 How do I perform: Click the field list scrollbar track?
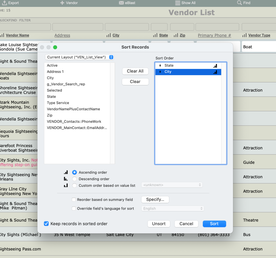point(112,113)
